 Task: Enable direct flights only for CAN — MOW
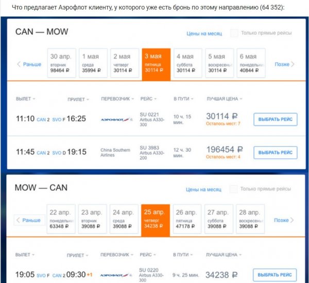pos(234,33)
